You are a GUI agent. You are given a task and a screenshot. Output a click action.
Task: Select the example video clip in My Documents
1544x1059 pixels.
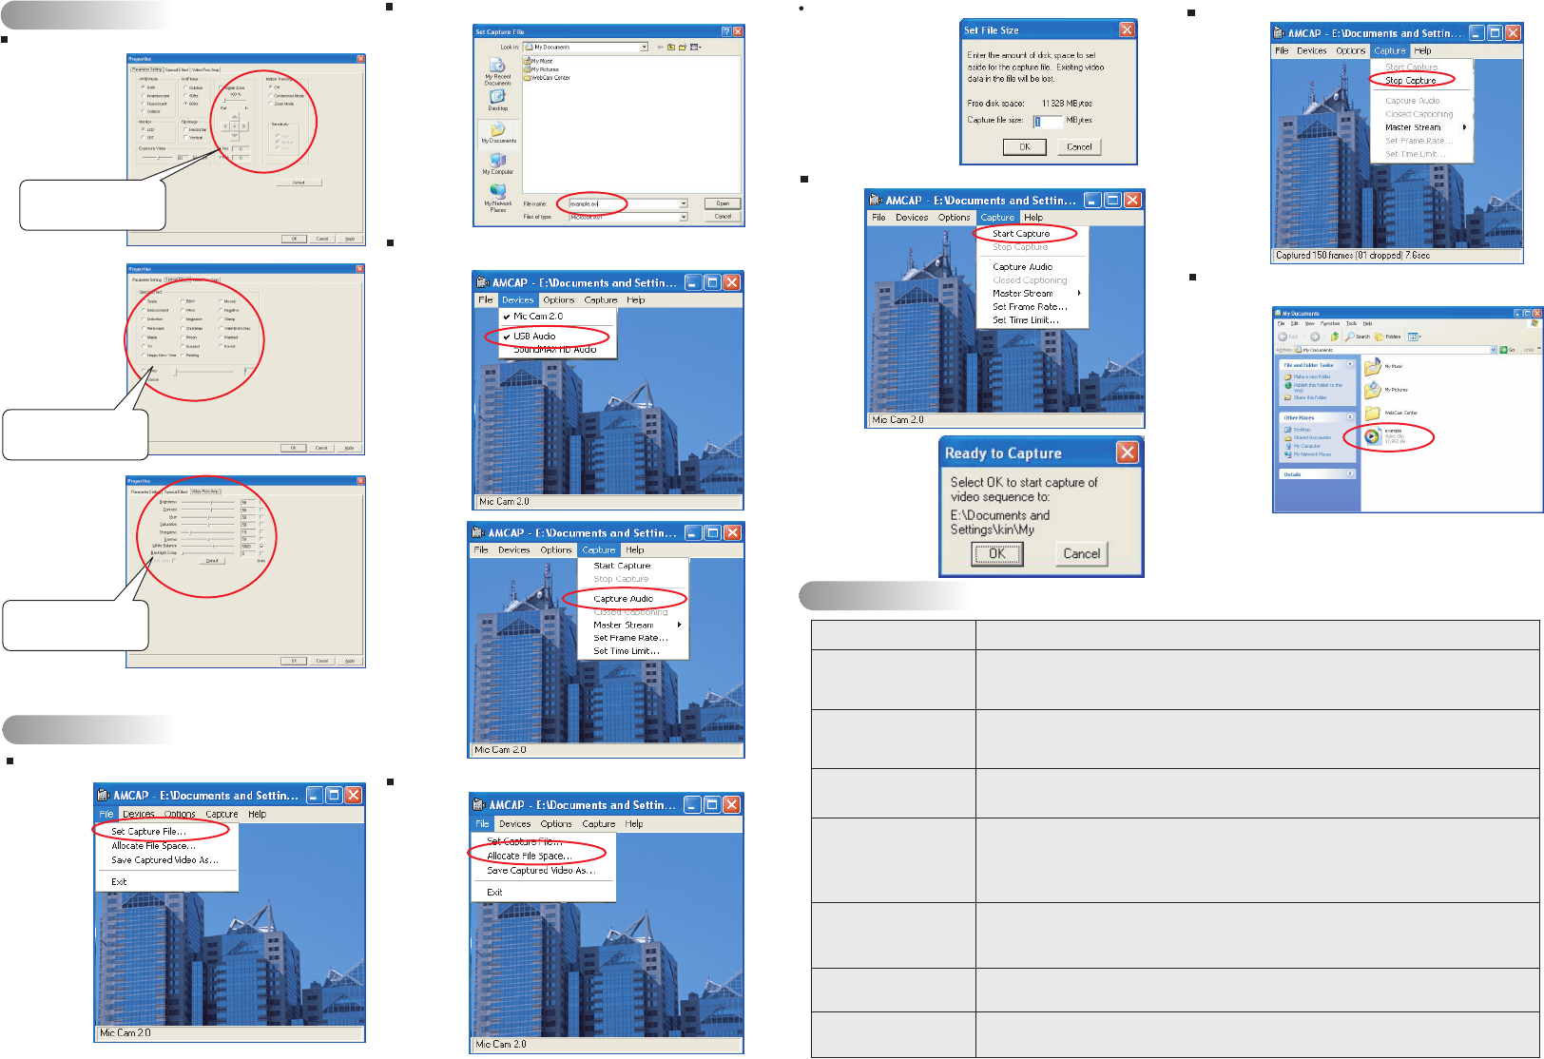pos(1383,436)
